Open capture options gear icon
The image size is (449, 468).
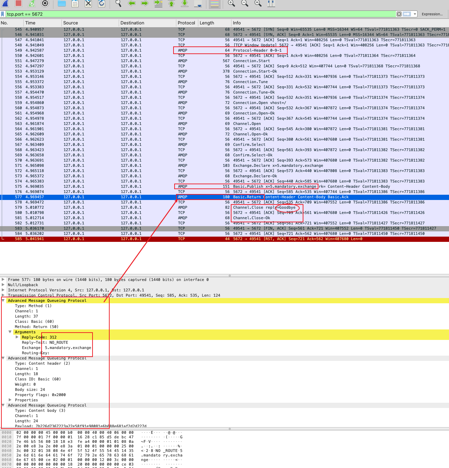(45, 3)
